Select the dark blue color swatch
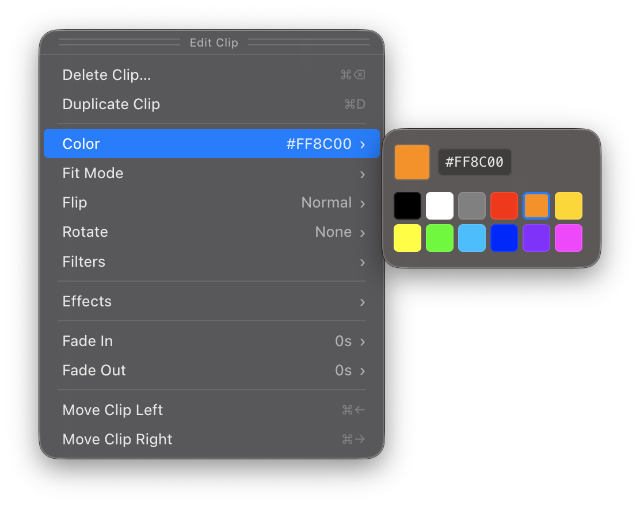Viewport: 640px width, 507px height. 504,238
